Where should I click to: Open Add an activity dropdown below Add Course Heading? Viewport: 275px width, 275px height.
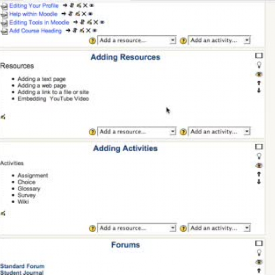click(x=219, y=40)
